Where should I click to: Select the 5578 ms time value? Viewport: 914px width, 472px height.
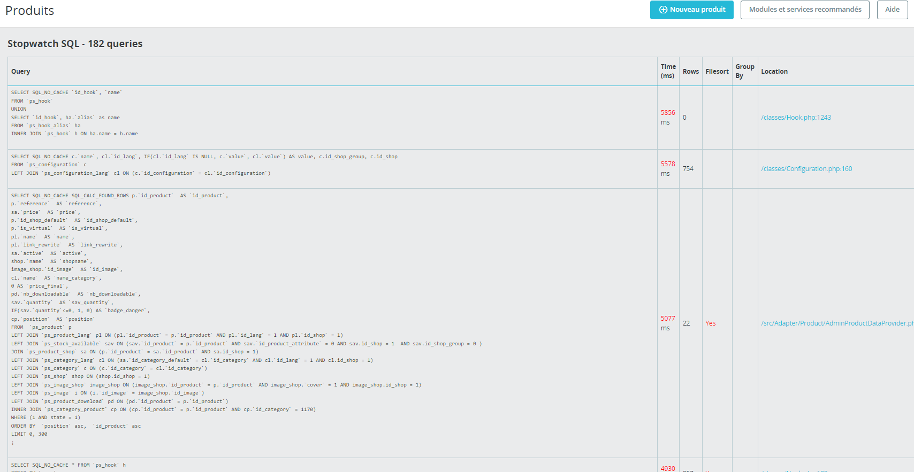(x=667, y=169)
